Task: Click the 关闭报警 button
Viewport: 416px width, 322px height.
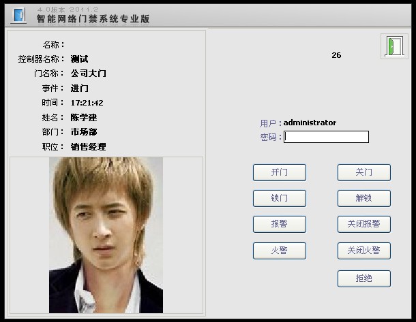Action: coord(363,224)
